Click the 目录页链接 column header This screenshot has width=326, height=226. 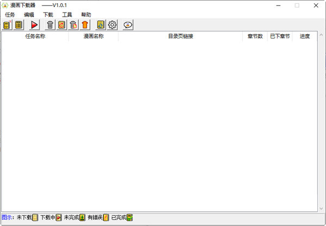pos(180,36)
